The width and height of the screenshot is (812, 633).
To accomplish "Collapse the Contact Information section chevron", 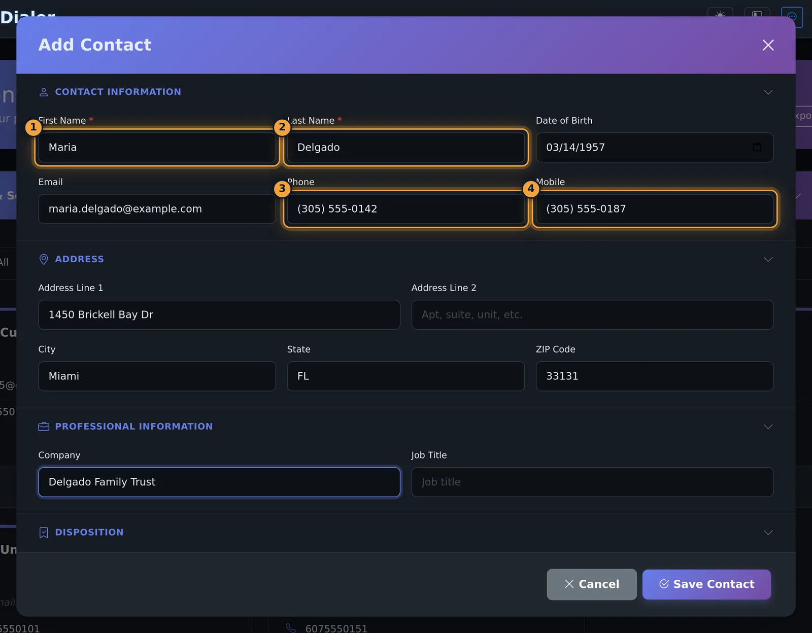I will [768, 92].
